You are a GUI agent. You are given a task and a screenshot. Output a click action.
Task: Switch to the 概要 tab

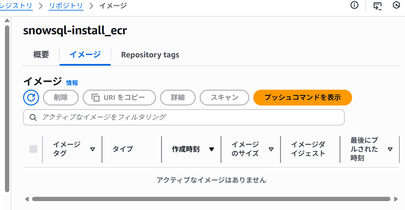click(41, 55)
